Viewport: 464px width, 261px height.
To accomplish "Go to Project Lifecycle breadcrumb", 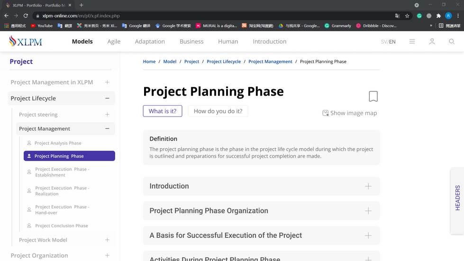I will point(223,62).
